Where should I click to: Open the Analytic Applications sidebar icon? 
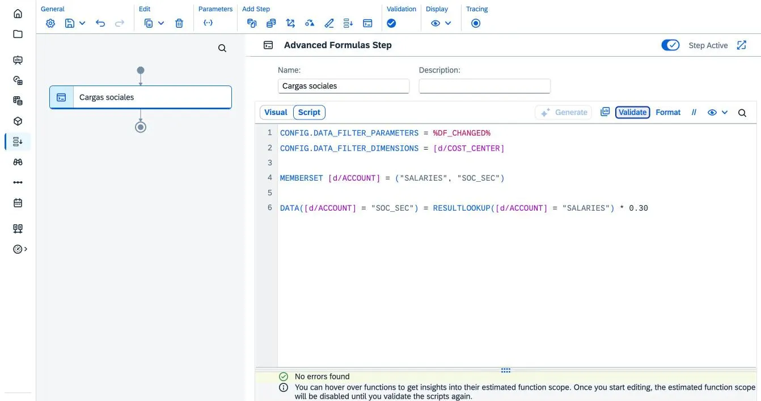click(18, 80)
